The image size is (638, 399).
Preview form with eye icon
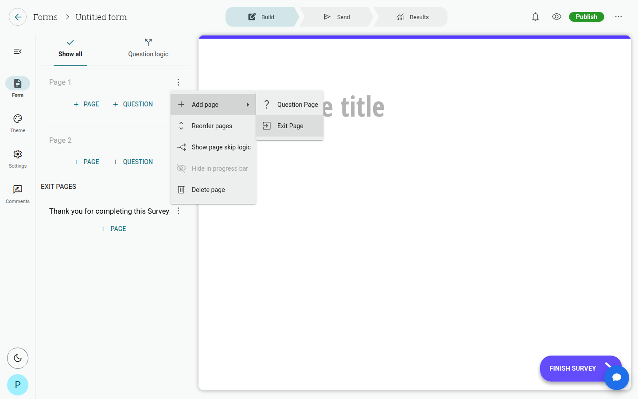(556, 17)
